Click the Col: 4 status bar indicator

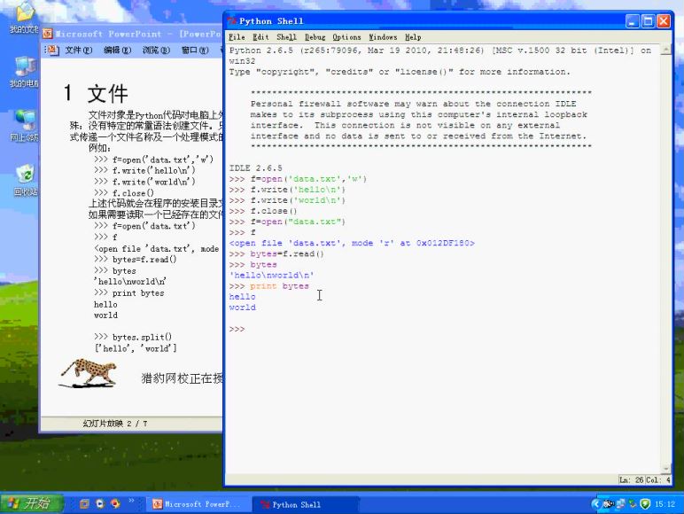[658, 480]
